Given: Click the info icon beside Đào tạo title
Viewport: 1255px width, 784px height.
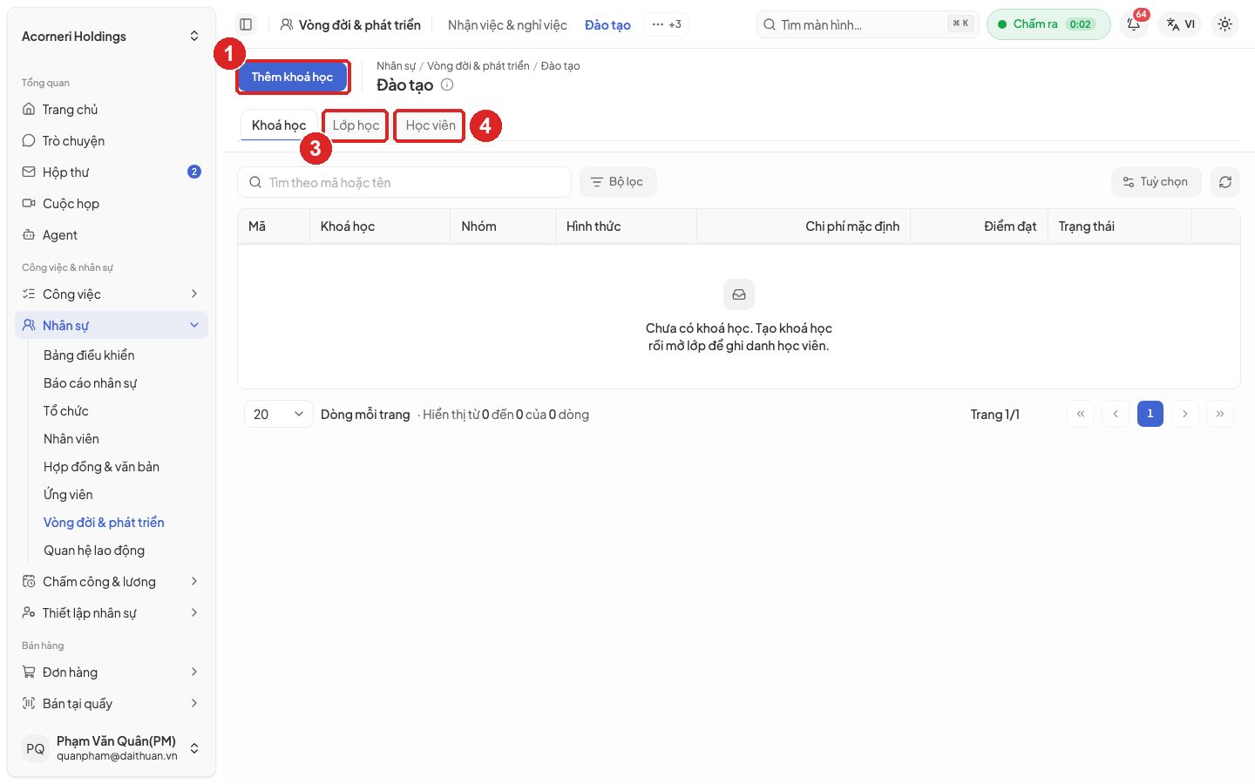Looking at the screenshot, I should [x=447, y=84].
